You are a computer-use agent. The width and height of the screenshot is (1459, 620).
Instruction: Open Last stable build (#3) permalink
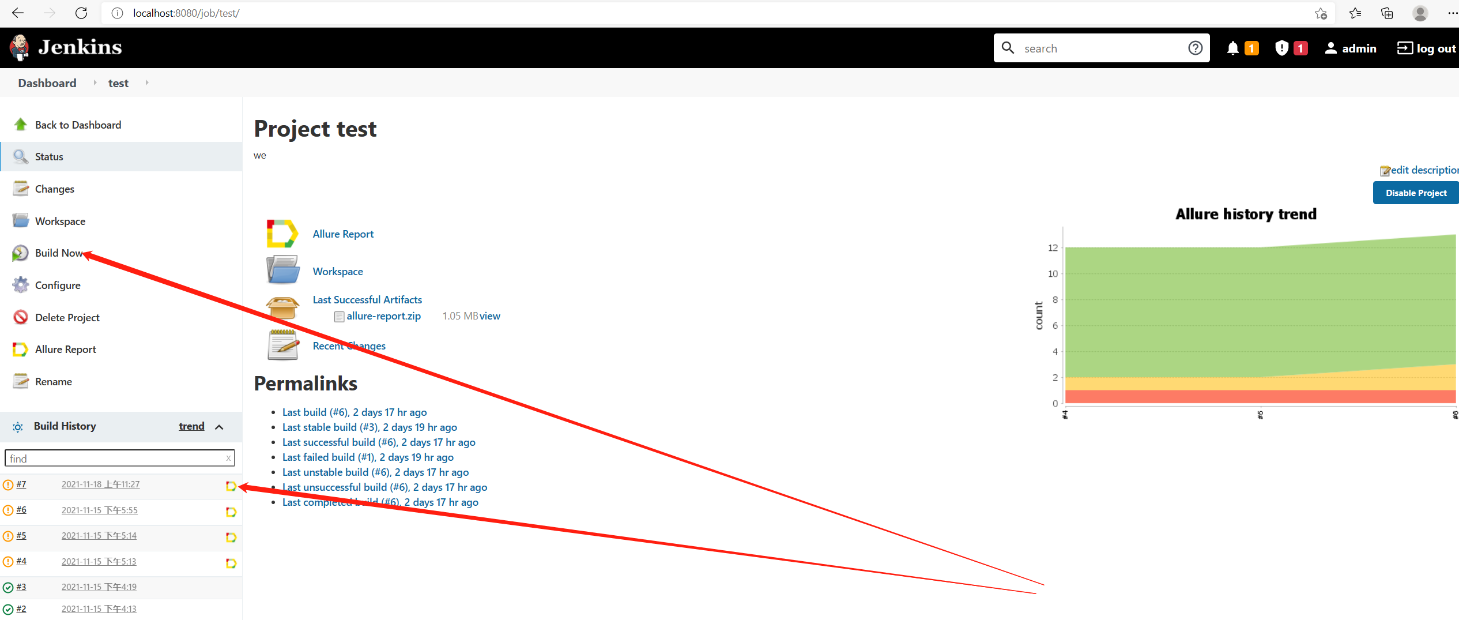370,427
